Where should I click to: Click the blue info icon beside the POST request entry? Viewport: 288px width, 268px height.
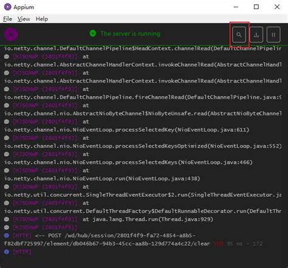[7, 236]
